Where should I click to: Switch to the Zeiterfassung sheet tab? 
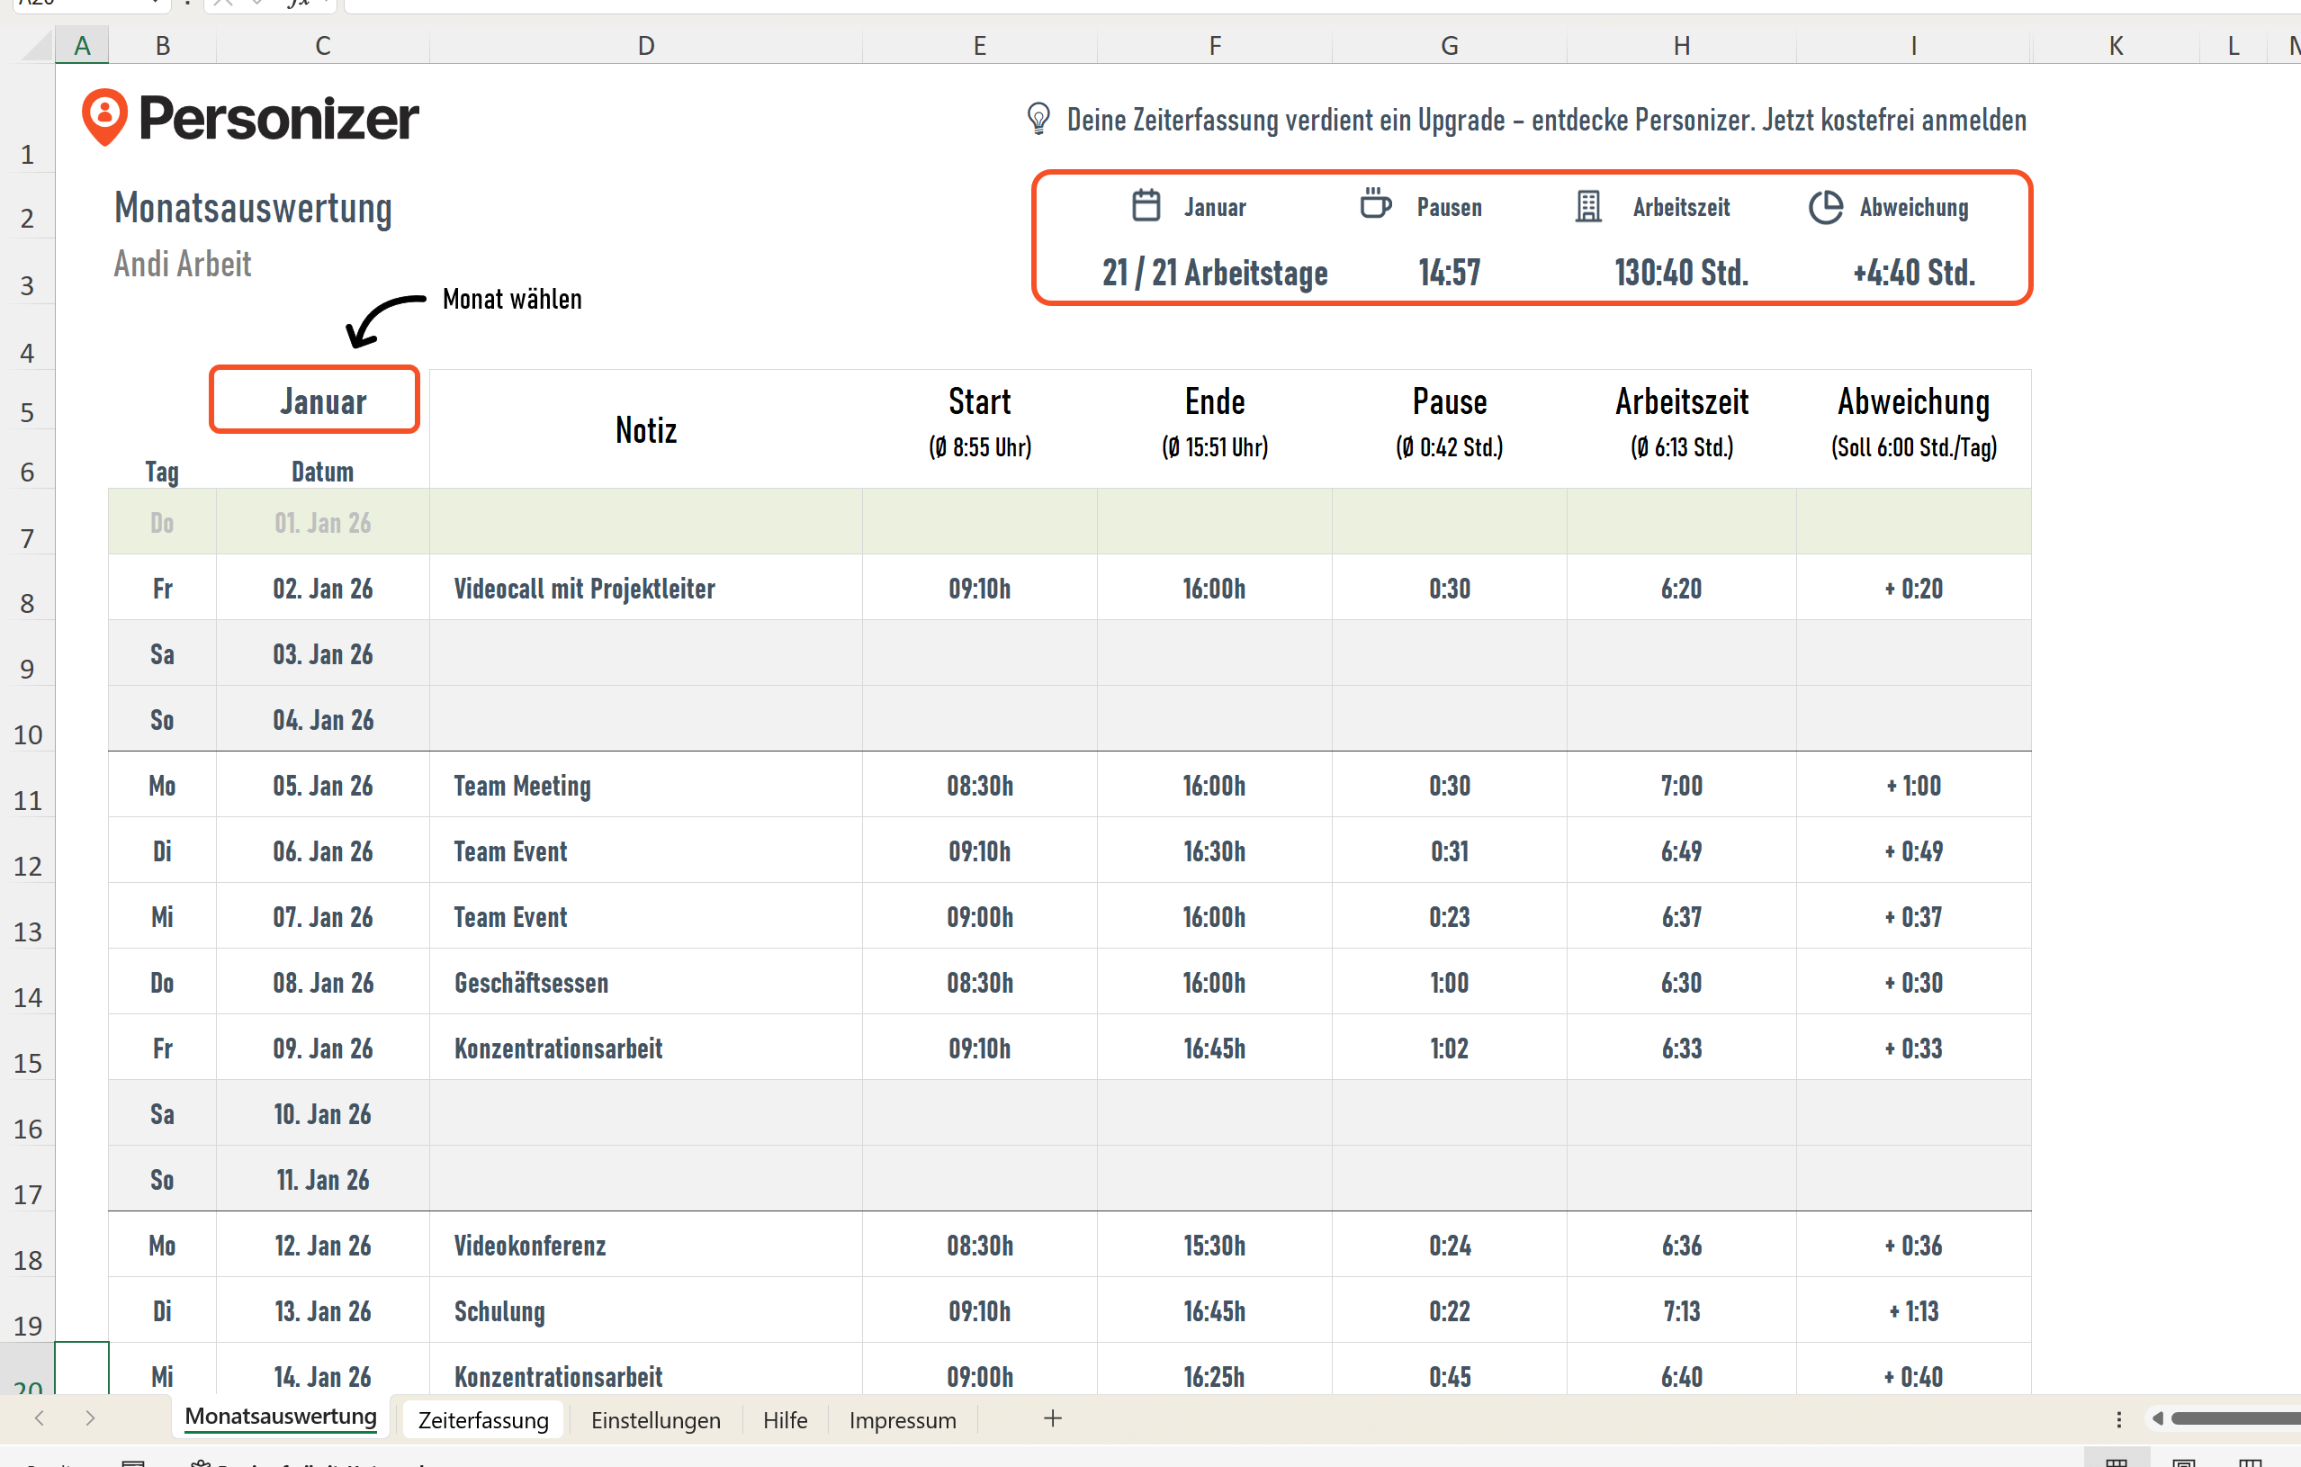tap(482, 1419)
